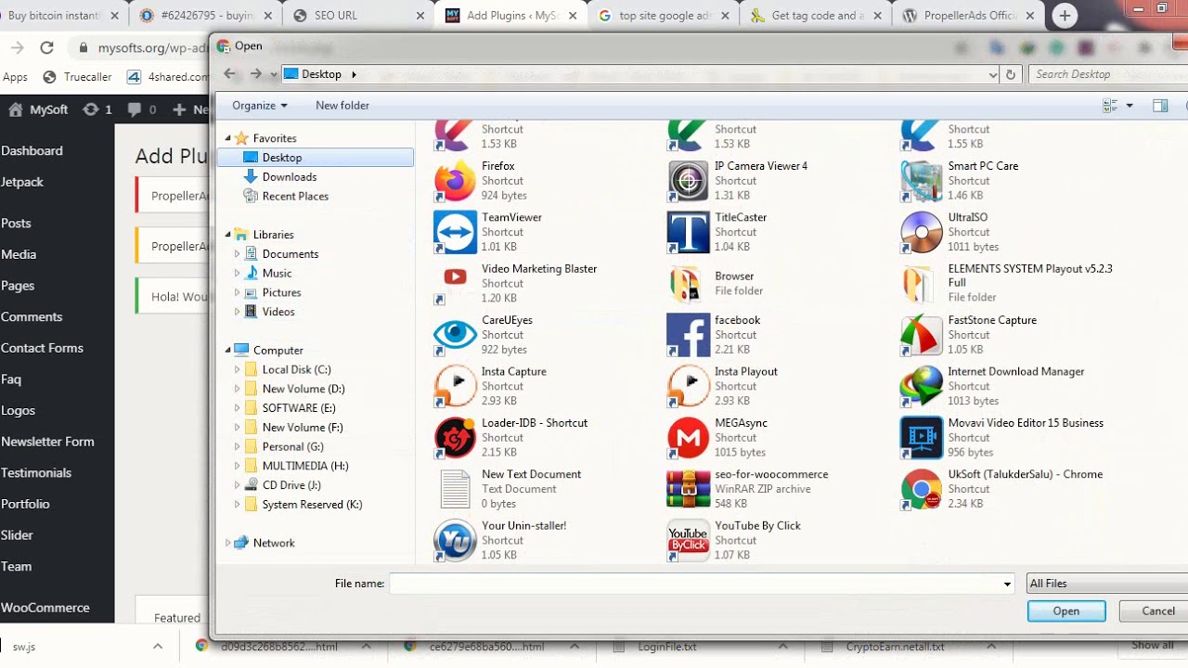Expand Local Disk (C:)
Screen dimensions: 1188x668
tap(238, 369)
